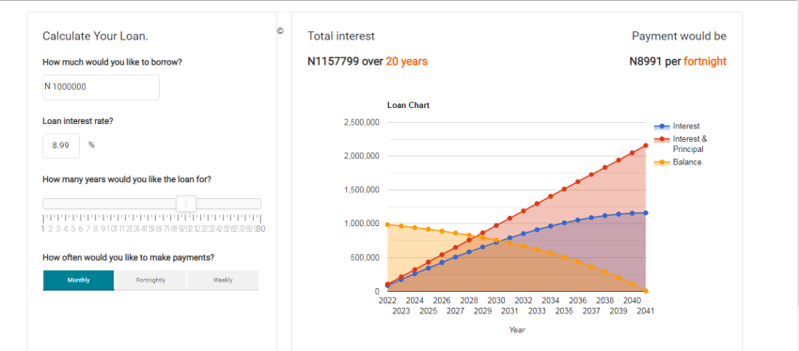The height and width of the screenshot is (351, 799).
Task: Click the '2,500,000' axis label
Action: click(x=362, y=123)
